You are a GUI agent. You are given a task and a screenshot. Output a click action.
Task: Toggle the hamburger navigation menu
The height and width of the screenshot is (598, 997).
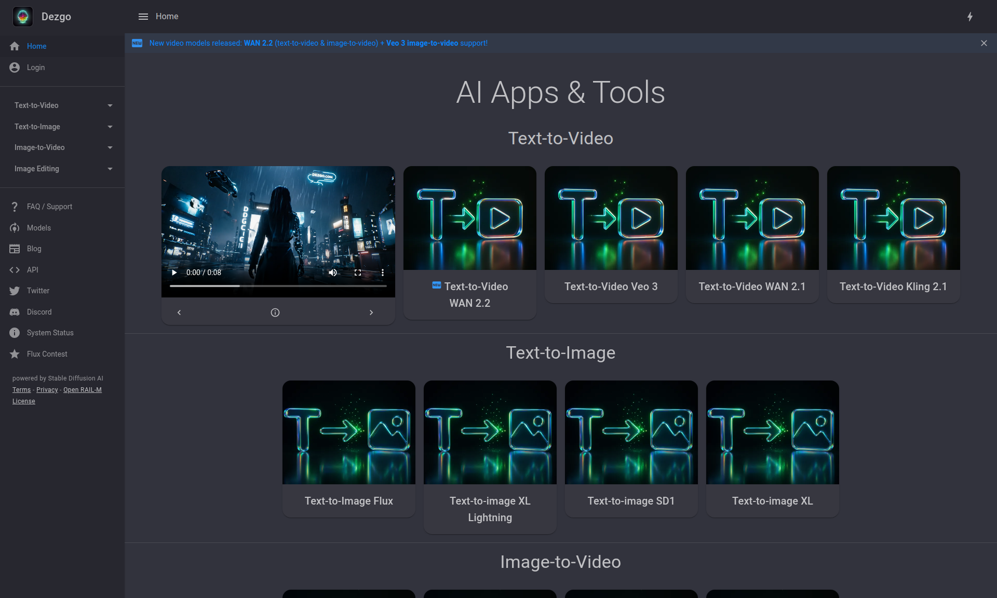pos(143,17)
